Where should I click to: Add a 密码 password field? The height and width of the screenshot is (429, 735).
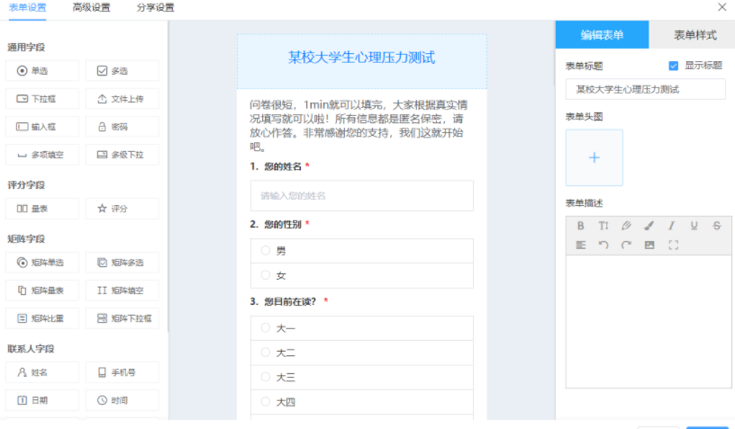pyautogui.click(x=122, y=127)
